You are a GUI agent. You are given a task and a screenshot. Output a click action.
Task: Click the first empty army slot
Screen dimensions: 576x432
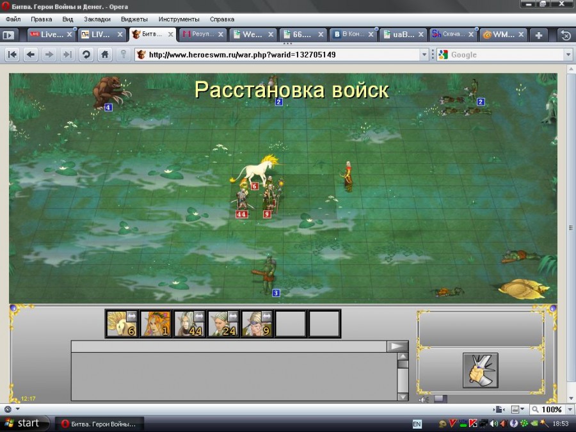coord(291,324)
